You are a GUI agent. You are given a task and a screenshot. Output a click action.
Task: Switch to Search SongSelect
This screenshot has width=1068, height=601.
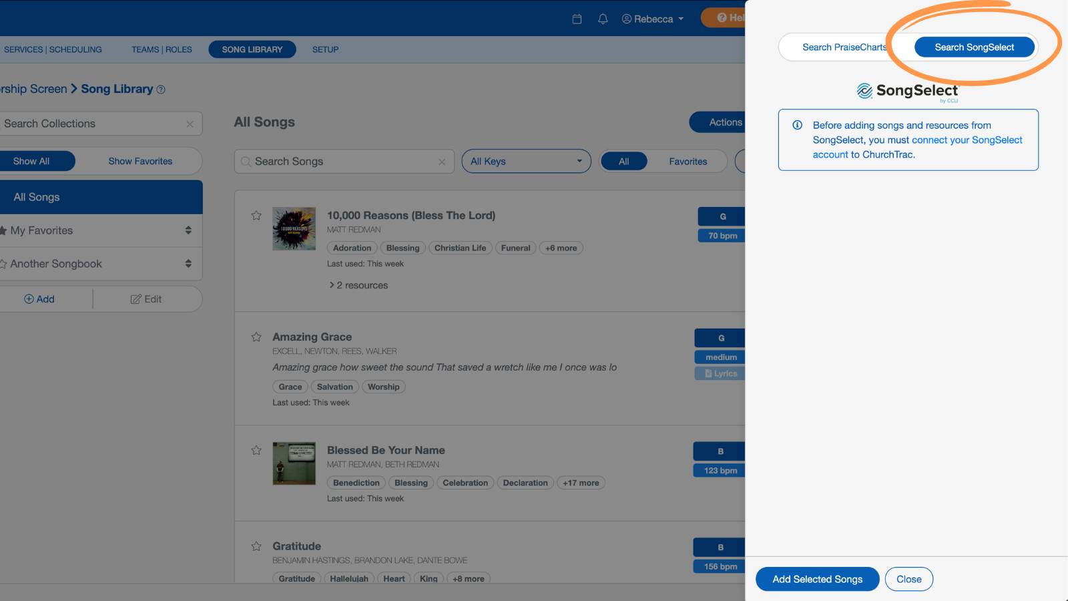click(974, 47)
